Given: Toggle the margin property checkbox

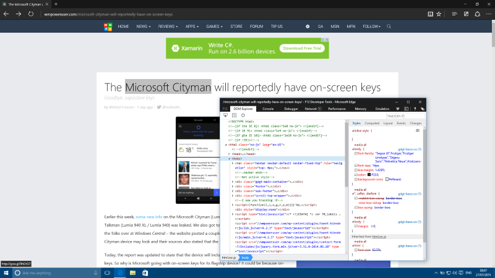Looking at the screenshot, I should [356, 226].
